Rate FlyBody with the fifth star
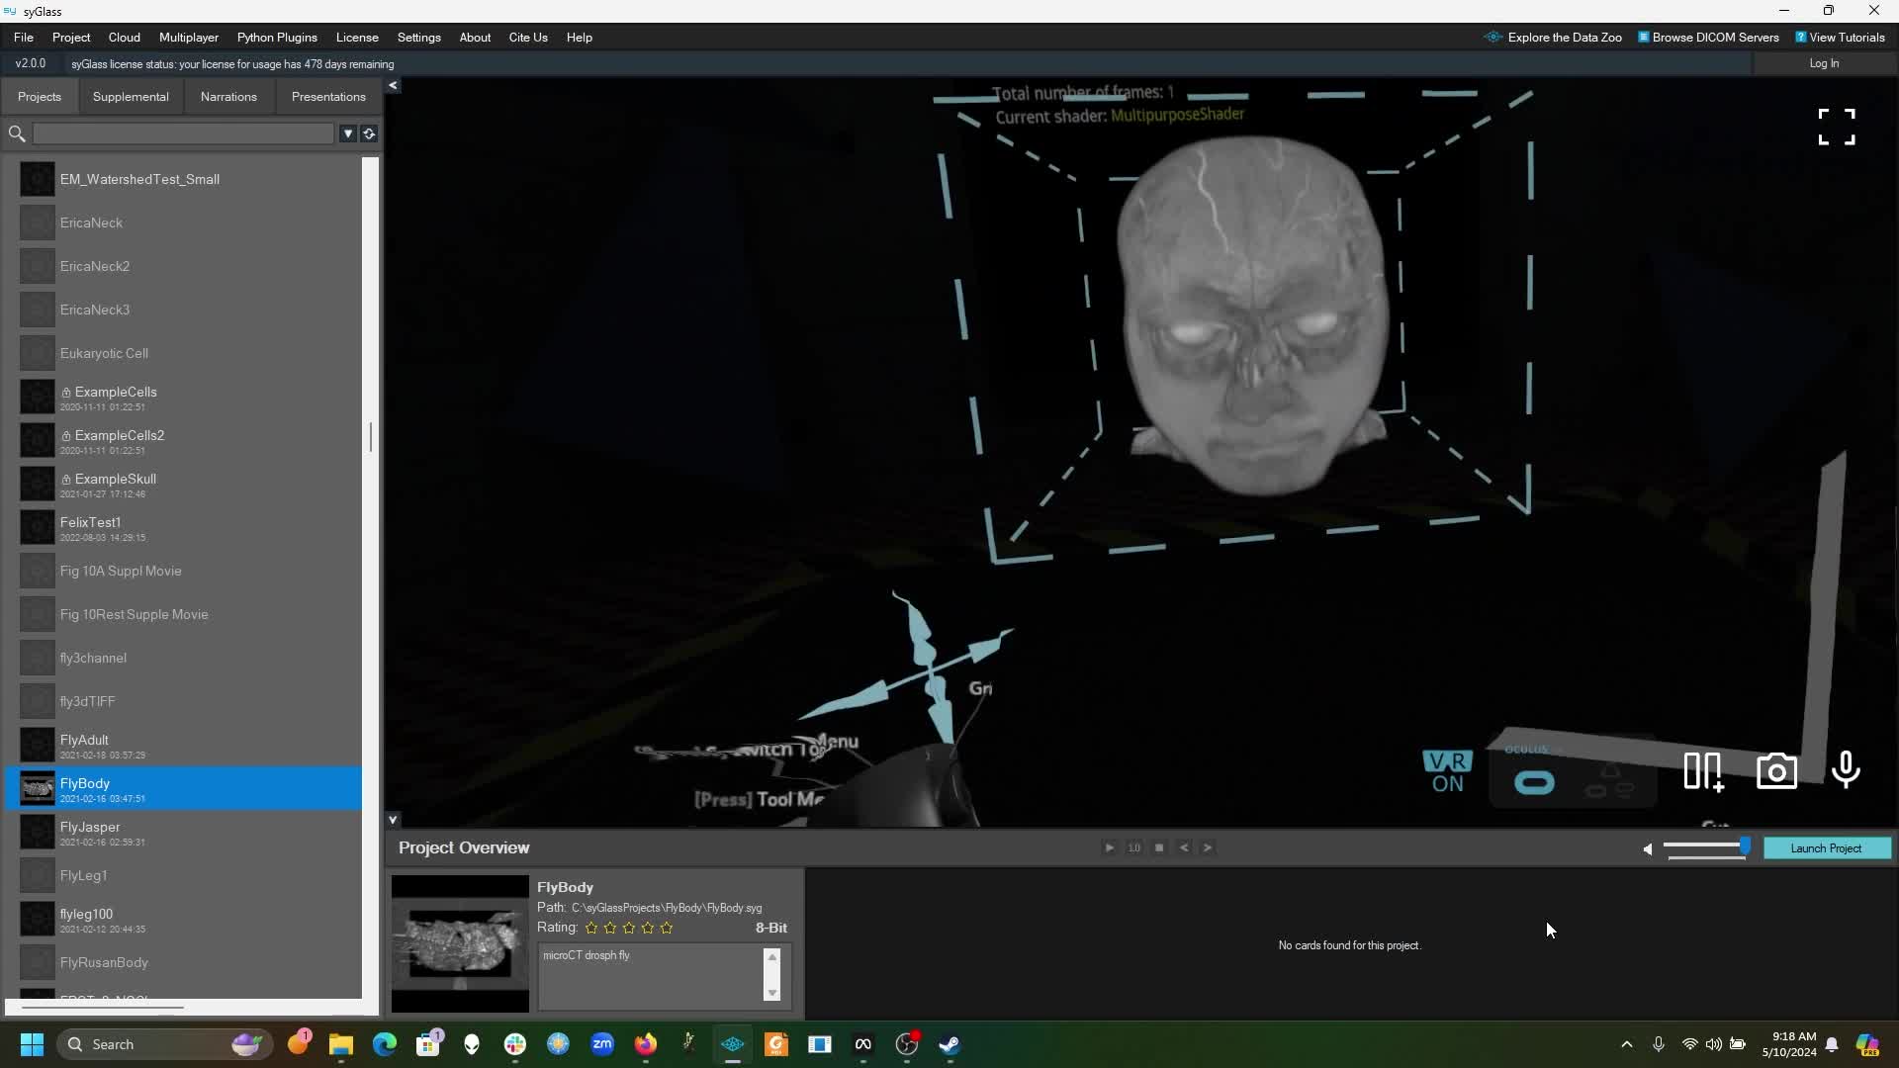This screenshot has width=1899, height=1068. tap(667, 928)
